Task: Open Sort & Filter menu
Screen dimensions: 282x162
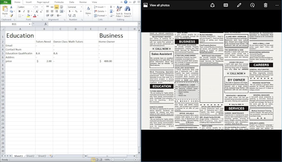Action: click(119, 12)
